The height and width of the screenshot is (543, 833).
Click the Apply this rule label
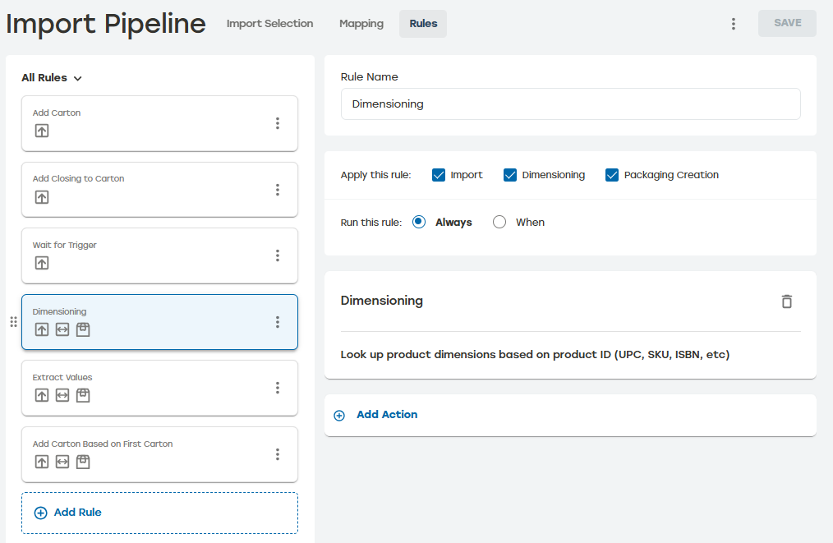(375, 175)
